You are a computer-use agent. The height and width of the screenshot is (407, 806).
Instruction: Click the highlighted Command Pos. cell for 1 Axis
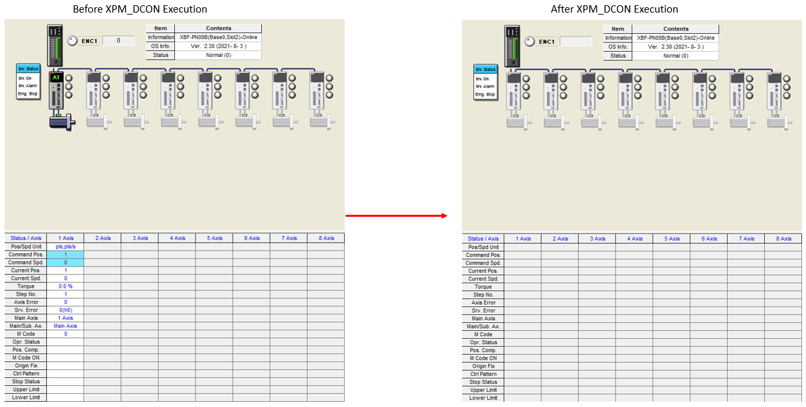pos(66,255)
